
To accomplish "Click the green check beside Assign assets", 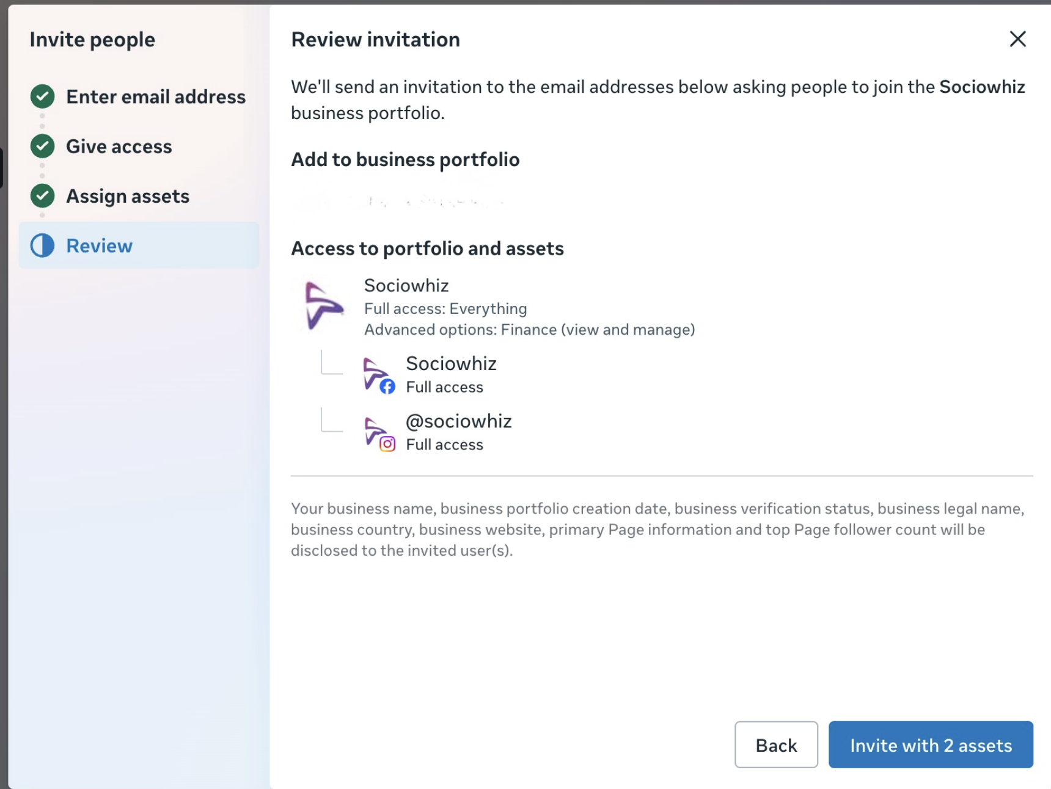I will [x=42, y=196].
